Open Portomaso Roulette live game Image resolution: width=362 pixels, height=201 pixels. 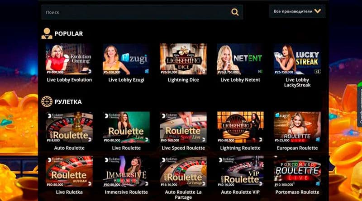point(297,171)
